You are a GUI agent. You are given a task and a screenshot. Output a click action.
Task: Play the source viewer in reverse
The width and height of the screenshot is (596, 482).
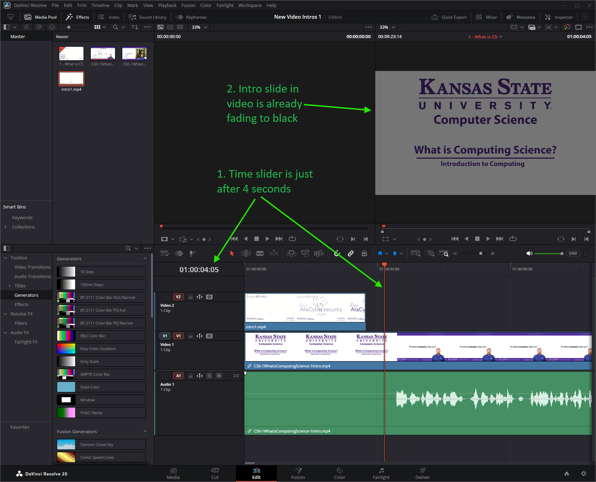[246, 239]
